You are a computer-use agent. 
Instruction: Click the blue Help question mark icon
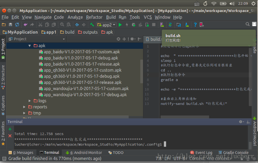(x=195, y=25)
